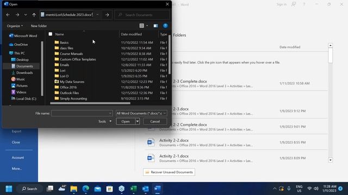Select Close in Word backstage menu

pos(16,142)
